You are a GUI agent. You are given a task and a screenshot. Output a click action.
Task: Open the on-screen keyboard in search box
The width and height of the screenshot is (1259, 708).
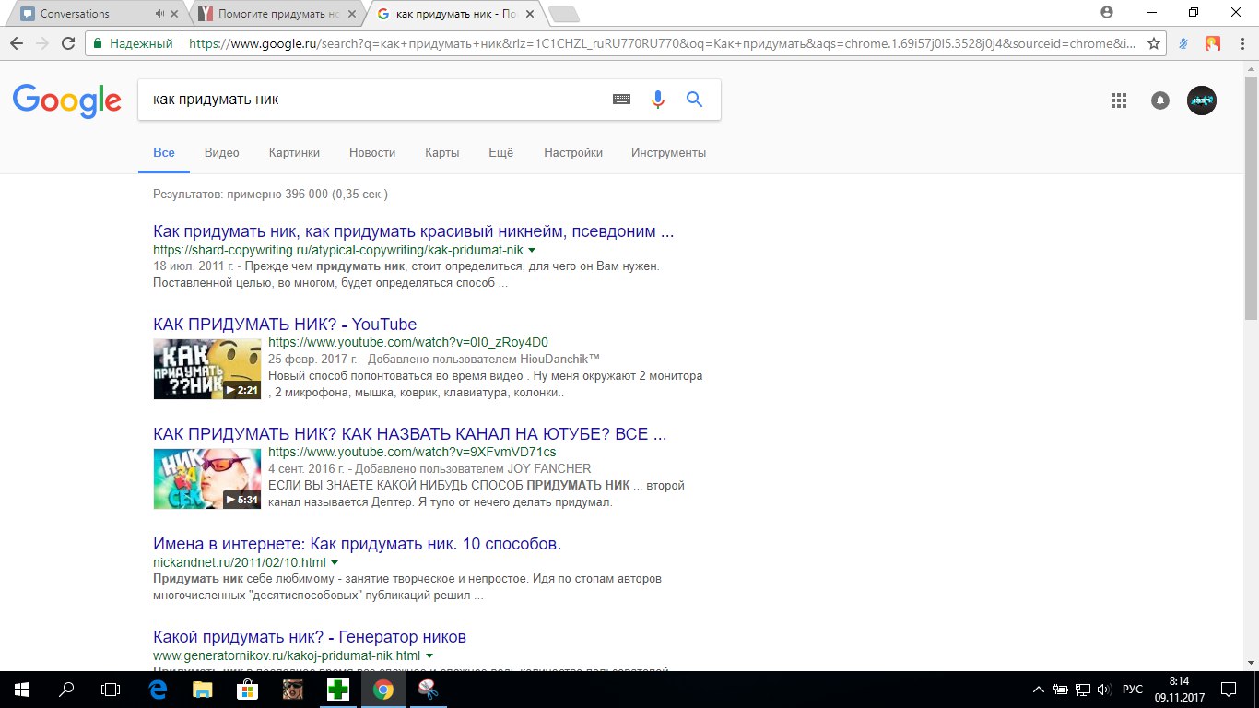(x=621, y=99)
